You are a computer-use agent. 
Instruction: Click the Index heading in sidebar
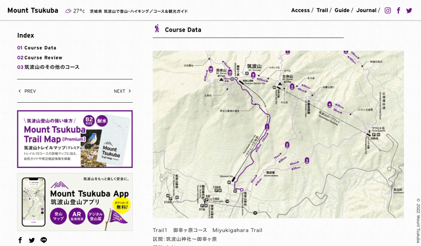pyautogui.click(x=25, y=35)
